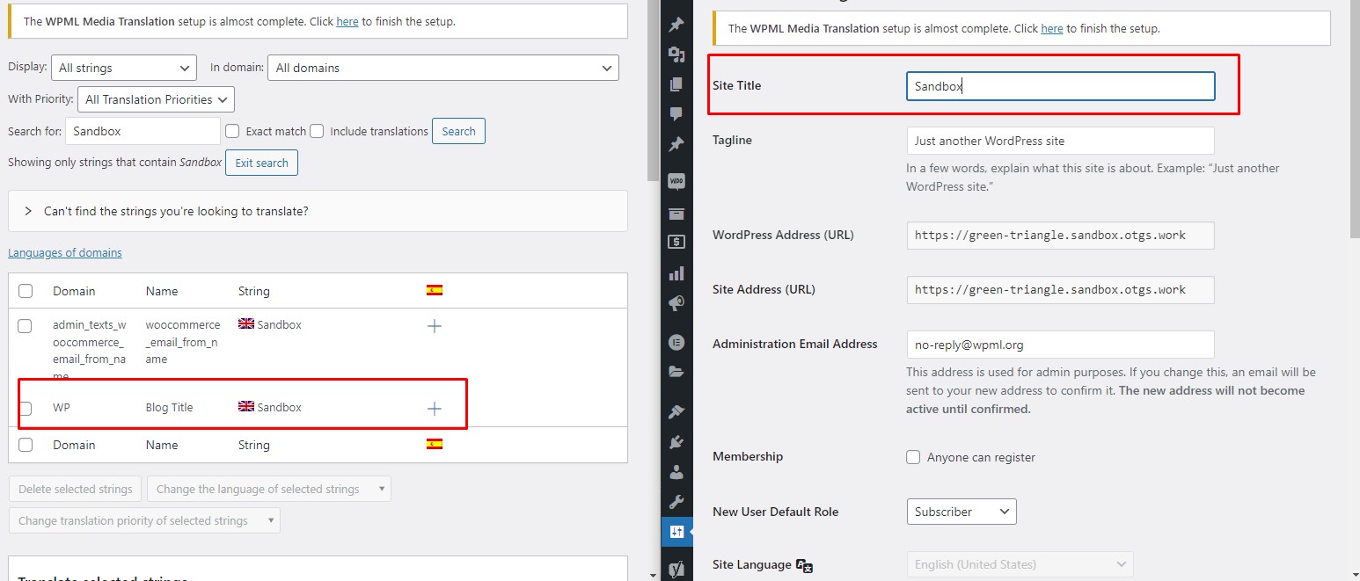Open the Yoast SEO sidebar icon

point(676,569)
